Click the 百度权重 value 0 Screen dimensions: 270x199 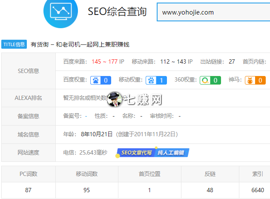tap(106, 80)
